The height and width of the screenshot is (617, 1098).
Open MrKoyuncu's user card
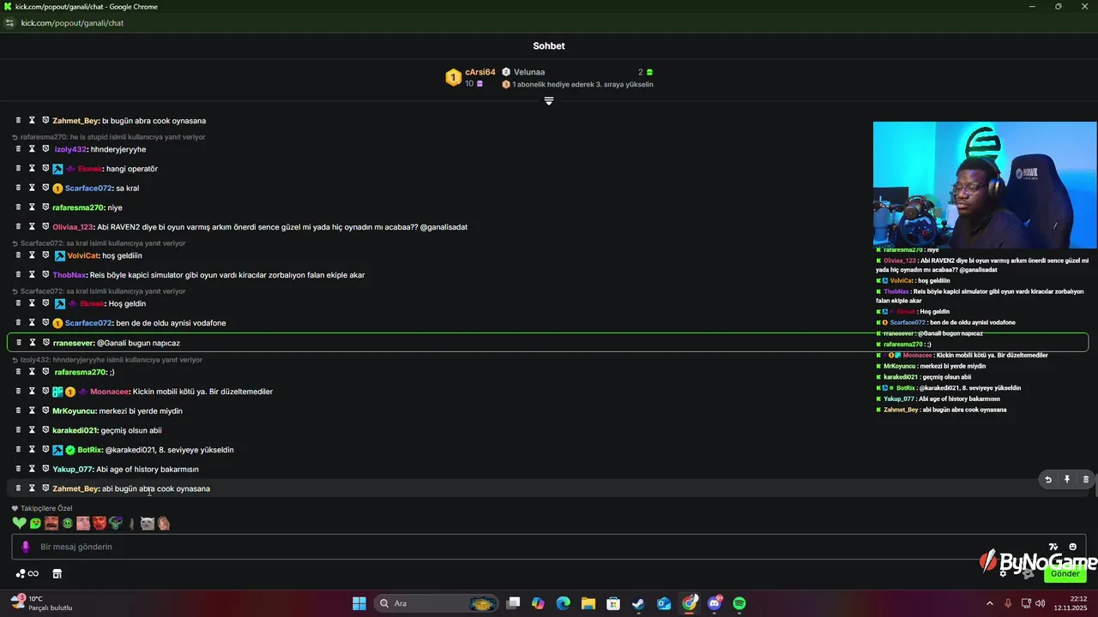pyautogui.click(x=73, y=410)
